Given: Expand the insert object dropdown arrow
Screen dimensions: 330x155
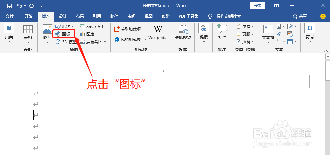Looking at the screenshot, I should (x=295, y=42).
